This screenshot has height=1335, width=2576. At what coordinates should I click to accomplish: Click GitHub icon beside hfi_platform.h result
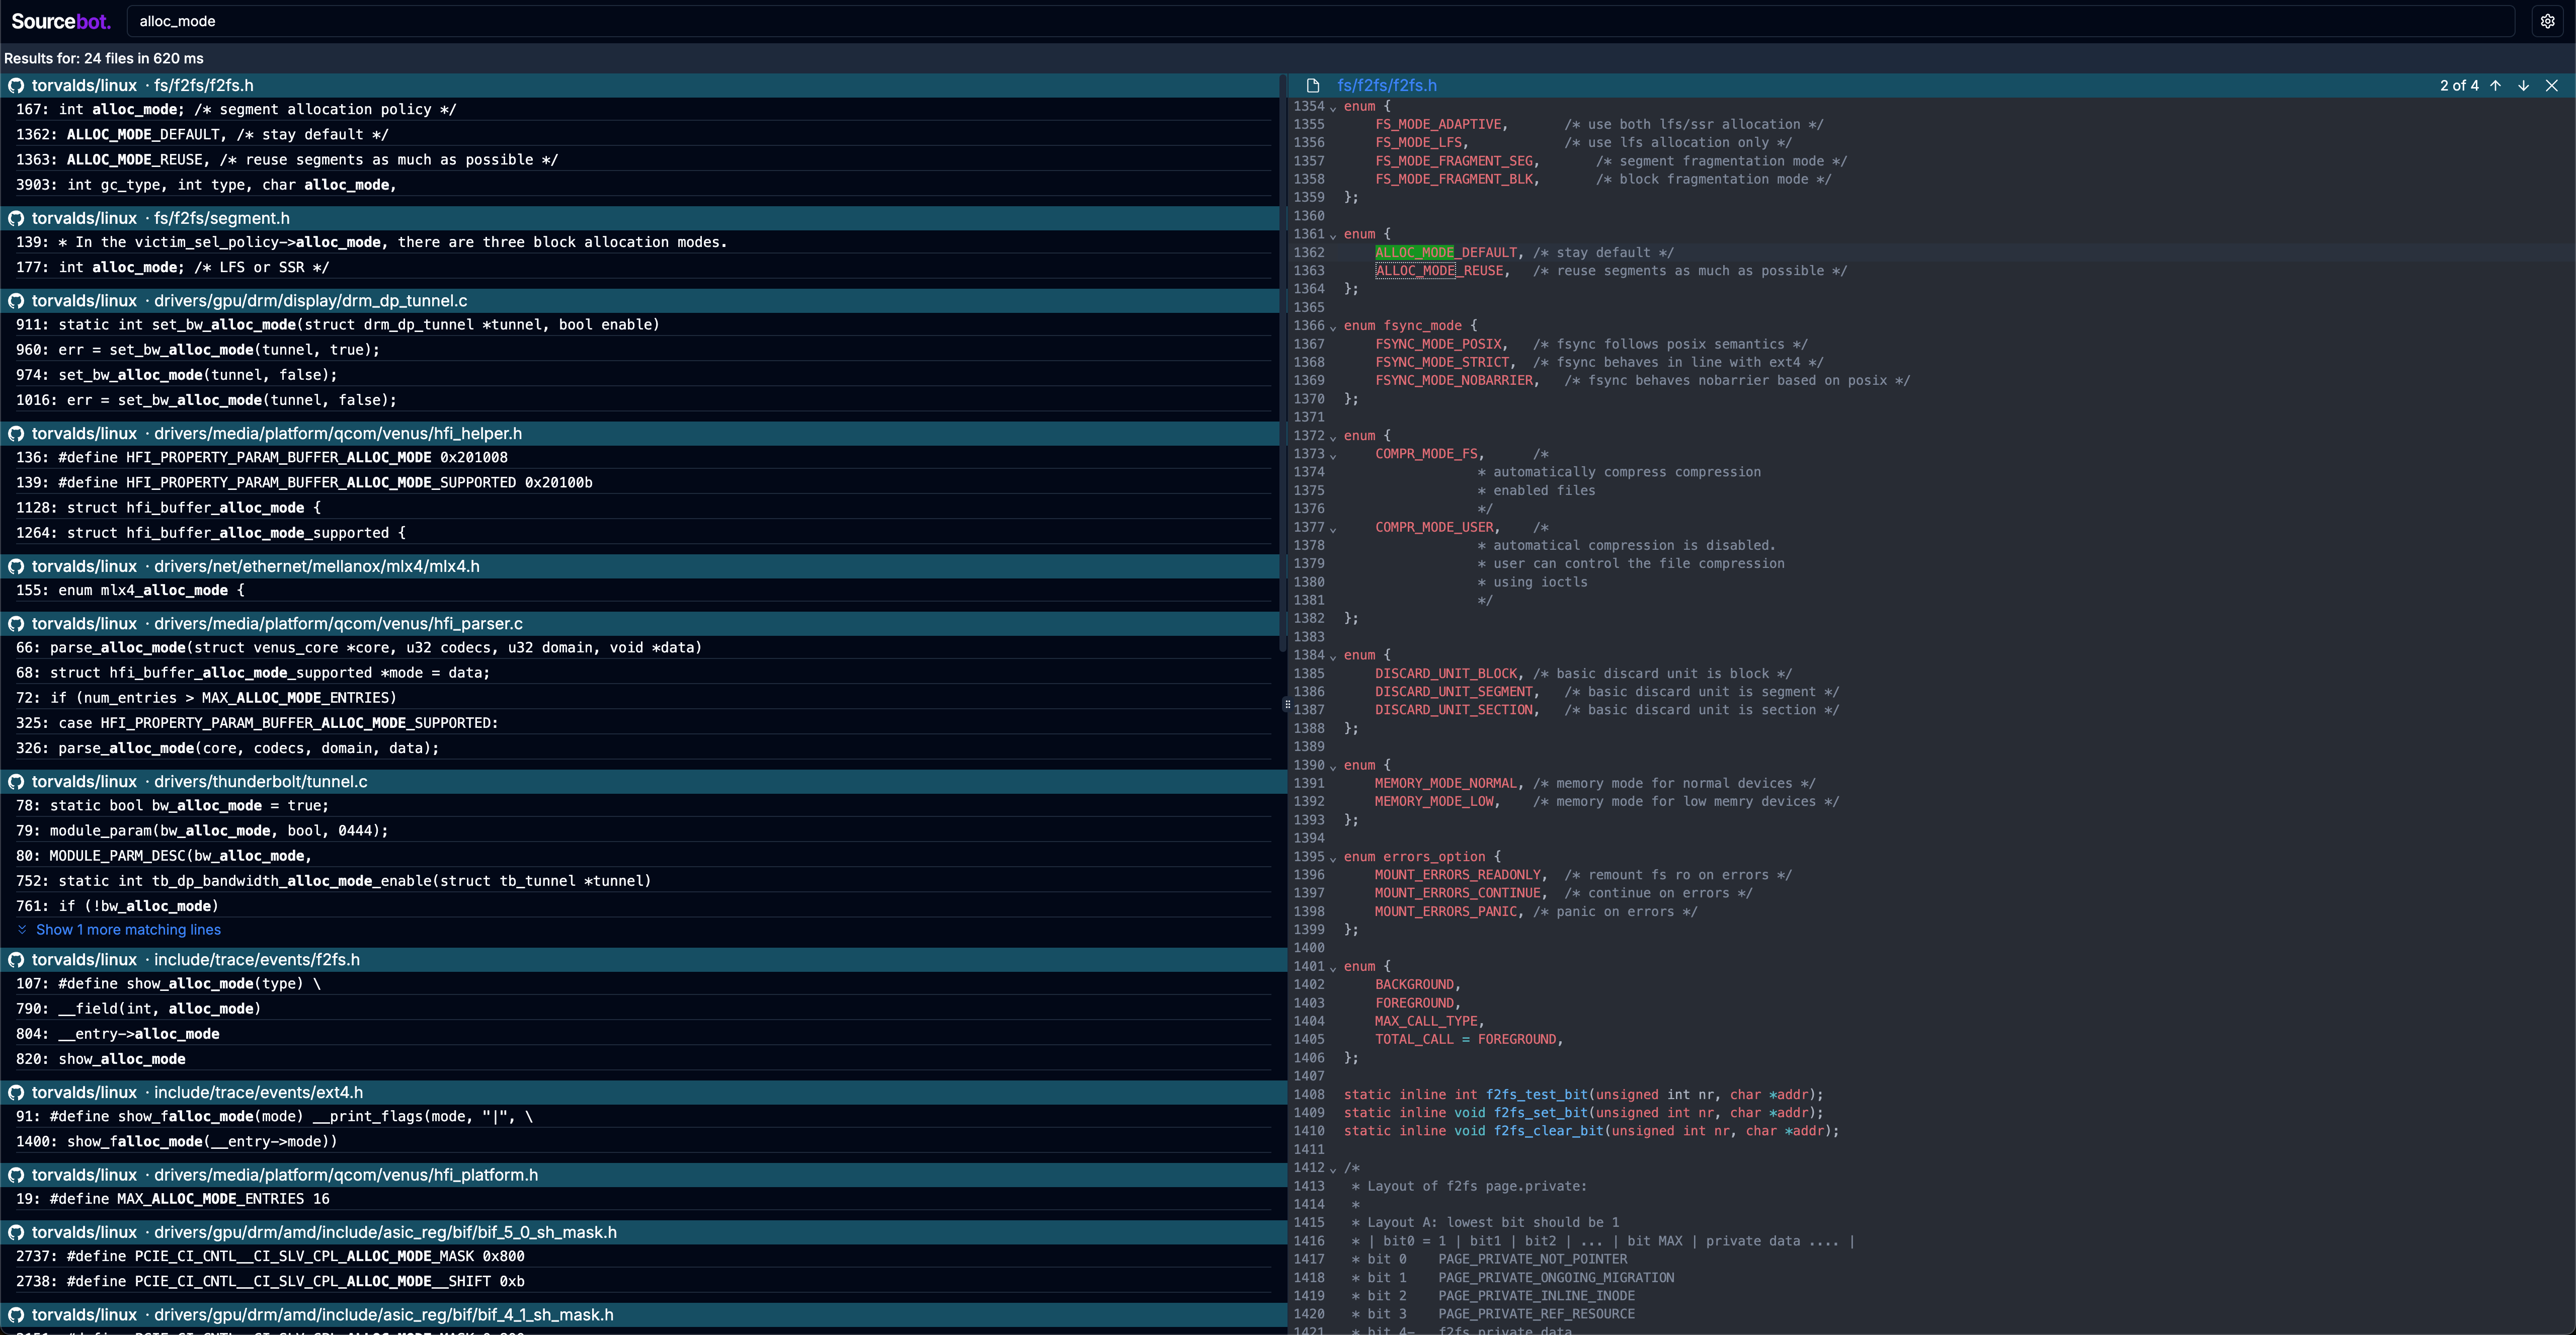click(16, 1175)
